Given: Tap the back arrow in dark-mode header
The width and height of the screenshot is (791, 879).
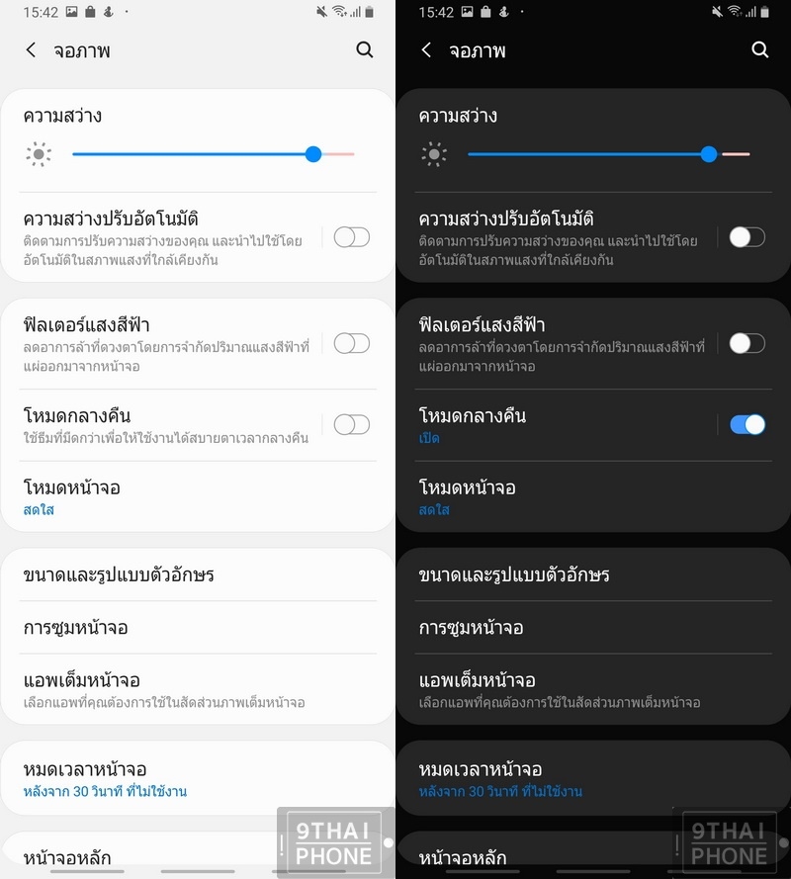Looking at the screenshot, I should [426, 49].
